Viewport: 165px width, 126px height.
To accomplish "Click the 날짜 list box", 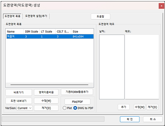I will point(112,67).
